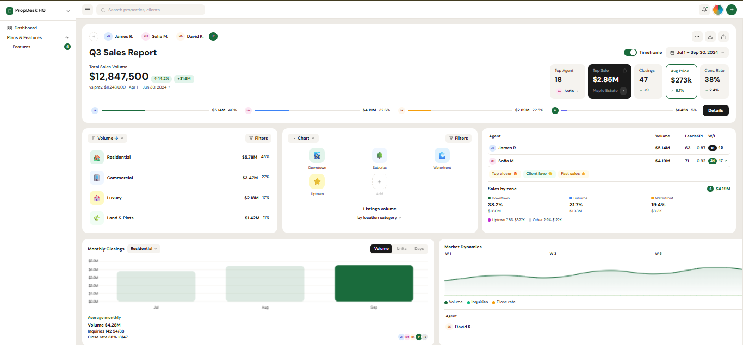Viewport: 743px width, 345px height.
Task: Disable the Timeframe toggle switch
Action: tap(630, 52)
